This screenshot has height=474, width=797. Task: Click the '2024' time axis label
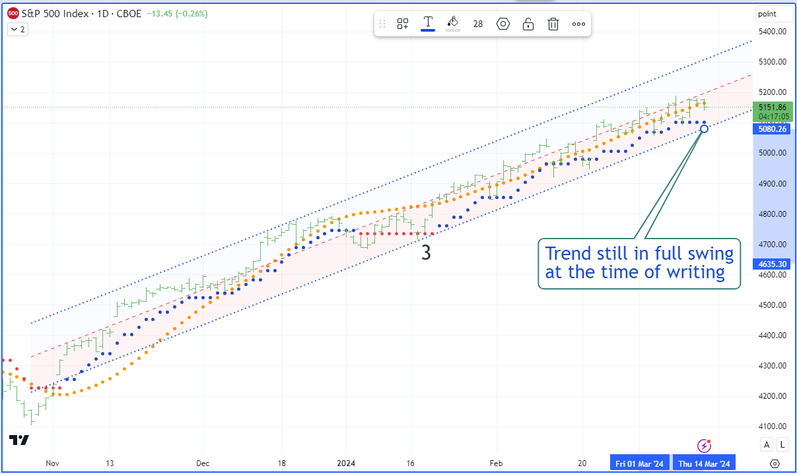pyautogui.click(x=346, y=462)
